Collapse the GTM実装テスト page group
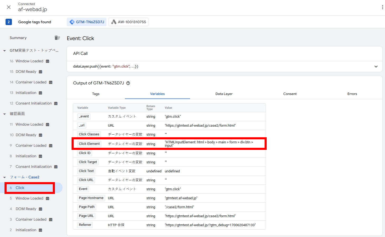Image resolution: width=385 pixels, height=237 pixels. pyautogui.click(x=4, y=51)
